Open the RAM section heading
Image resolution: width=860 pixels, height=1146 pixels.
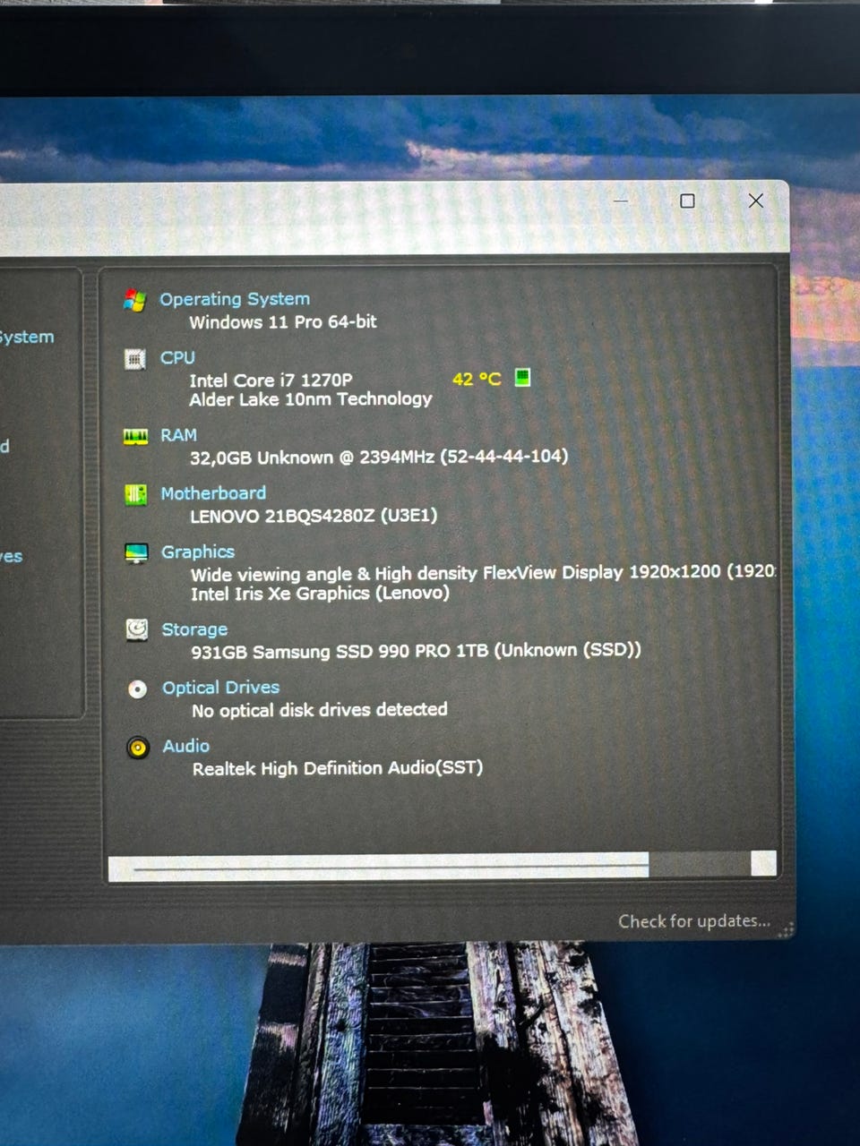point(178,435)
